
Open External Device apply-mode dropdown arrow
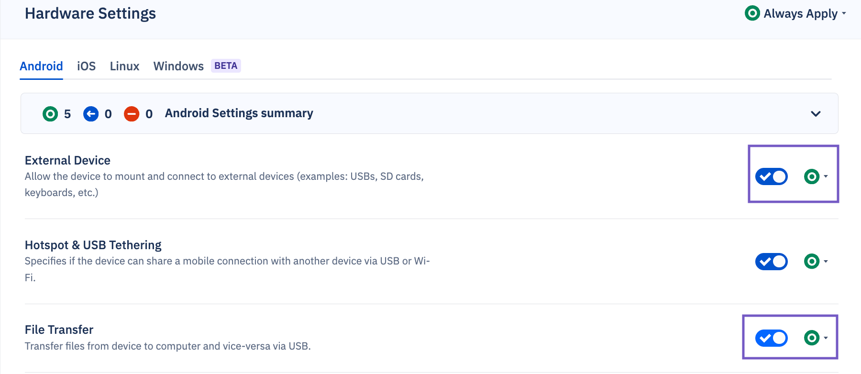[826, 176]
